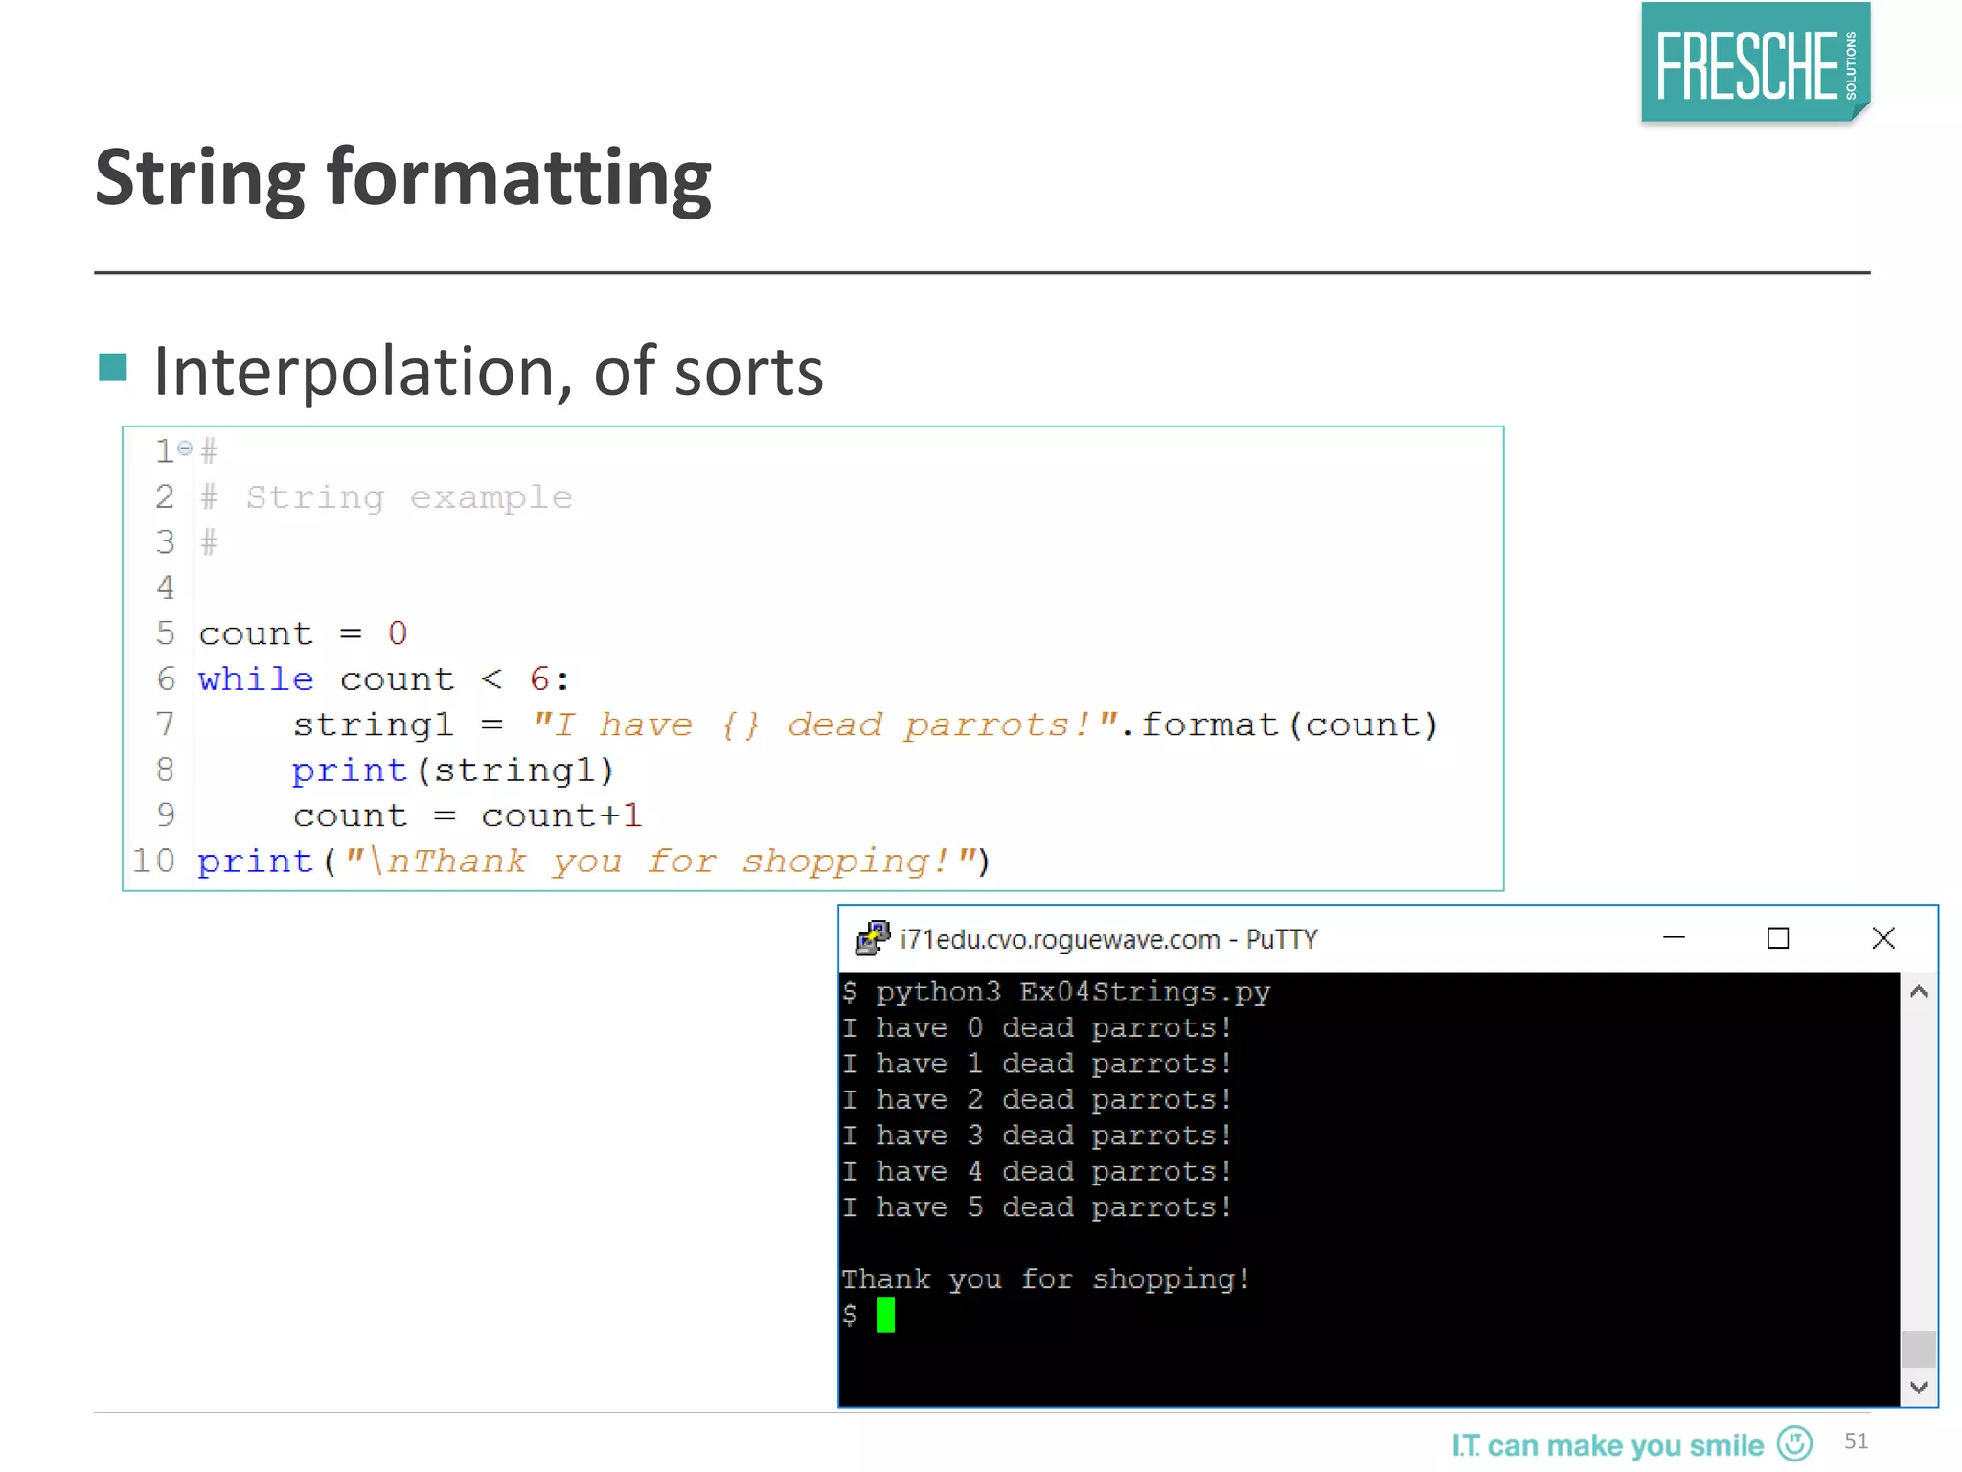The width and height of the screenshot is (1962, 1472).
Task: Click the 'count = 0' code line
Action: (x=303, y=633)
